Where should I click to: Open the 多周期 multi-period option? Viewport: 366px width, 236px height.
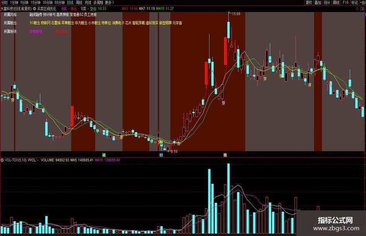pyautogui.click(x=98, y=3)
